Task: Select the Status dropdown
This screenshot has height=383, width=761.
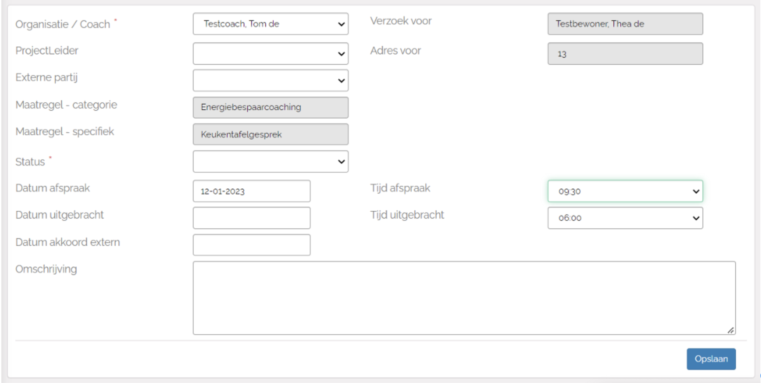Action: [x=270, y=162]
